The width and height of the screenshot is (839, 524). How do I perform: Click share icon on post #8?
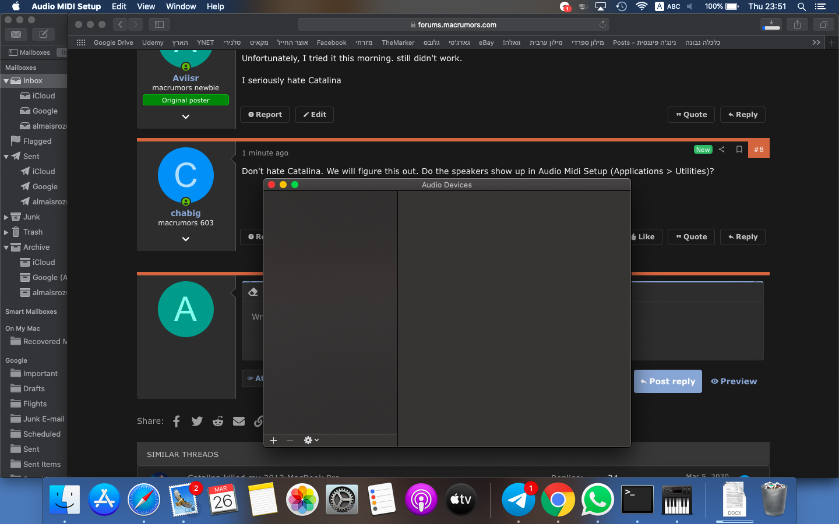pos(721,150)
